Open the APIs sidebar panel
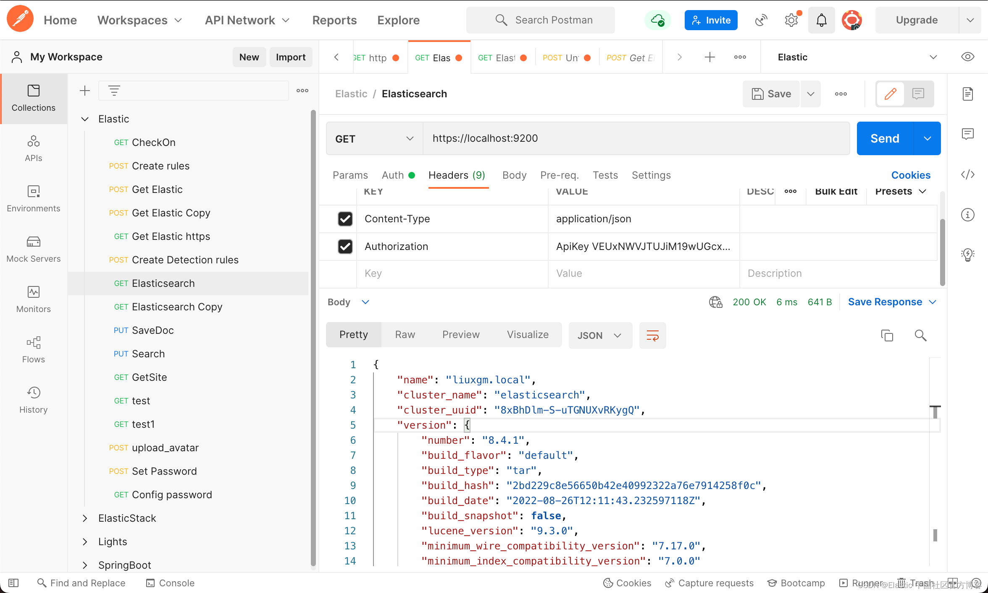Viewport: 988px width, 593px height. (34, 149)
